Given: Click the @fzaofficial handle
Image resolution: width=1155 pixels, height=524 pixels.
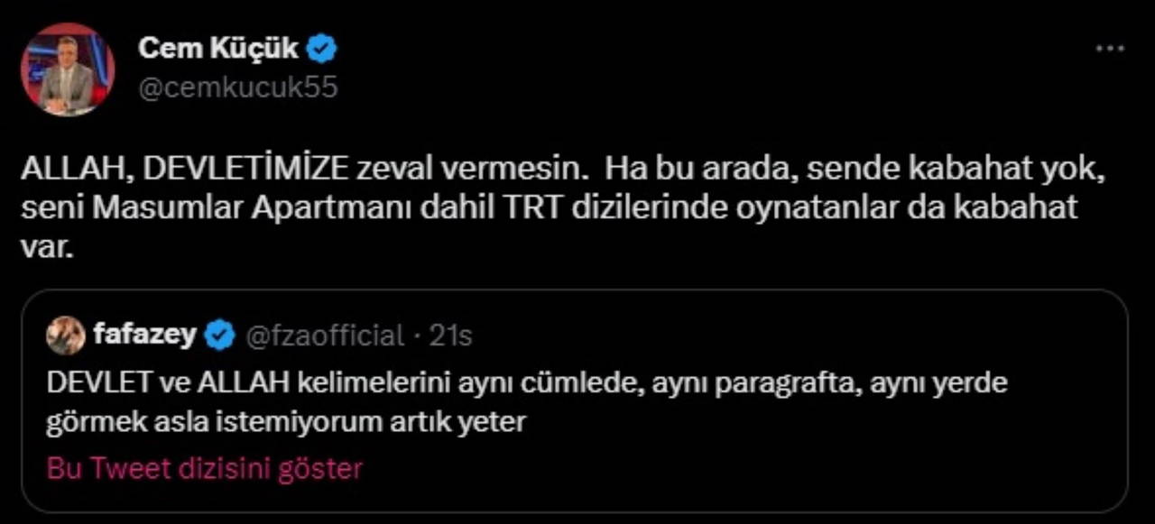Looking at the screenshot, I should click(x=325, y=336).
